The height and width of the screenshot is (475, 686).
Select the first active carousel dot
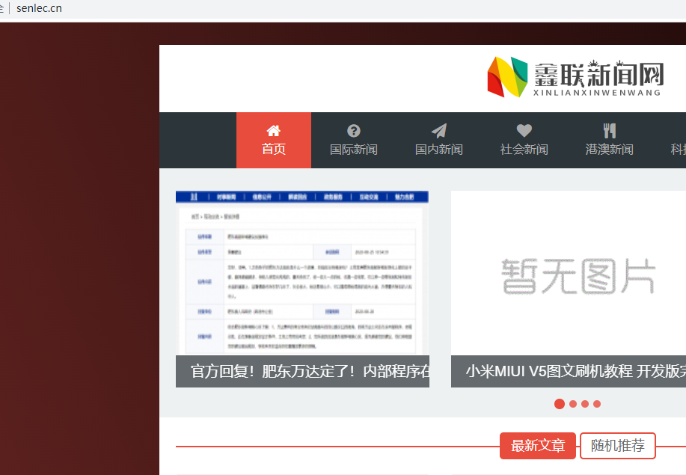[x=560, y=404]
